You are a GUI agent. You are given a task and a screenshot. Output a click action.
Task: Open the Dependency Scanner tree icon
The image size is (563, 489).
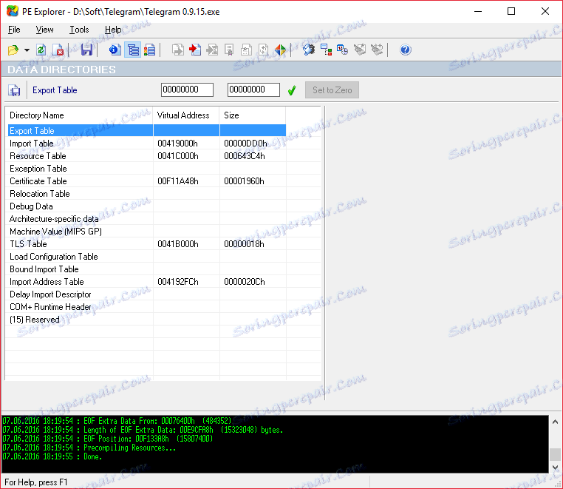[x=326, y=50]
